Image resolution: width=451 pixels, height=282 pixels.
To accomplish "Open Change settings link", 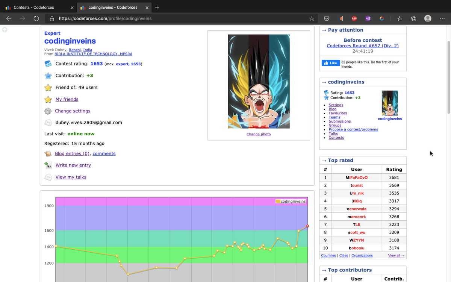I will pos(73,111).
